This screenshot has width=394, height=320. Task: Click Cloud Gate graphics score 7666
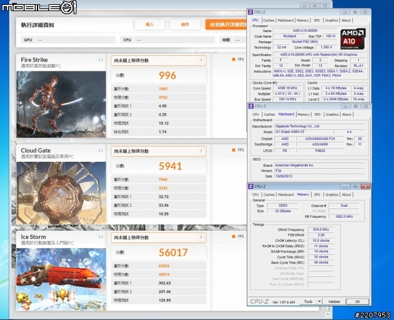(163, 180)
